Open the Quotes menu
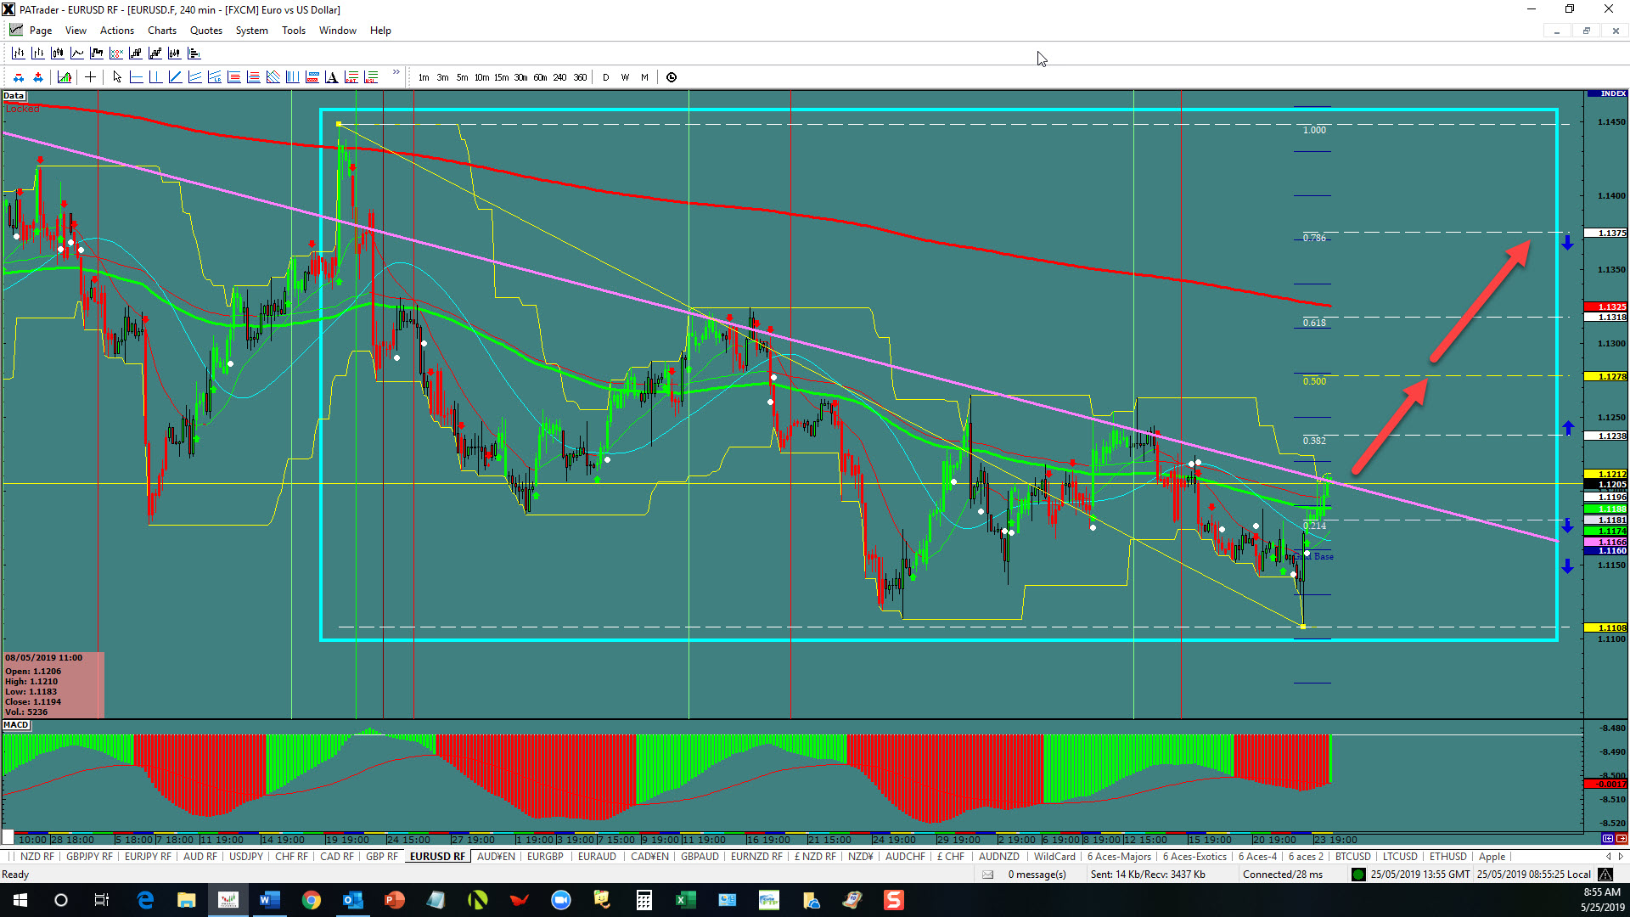Image resolution: width=1630 pixels, height=917 pixels. click(x=206, y=31)
